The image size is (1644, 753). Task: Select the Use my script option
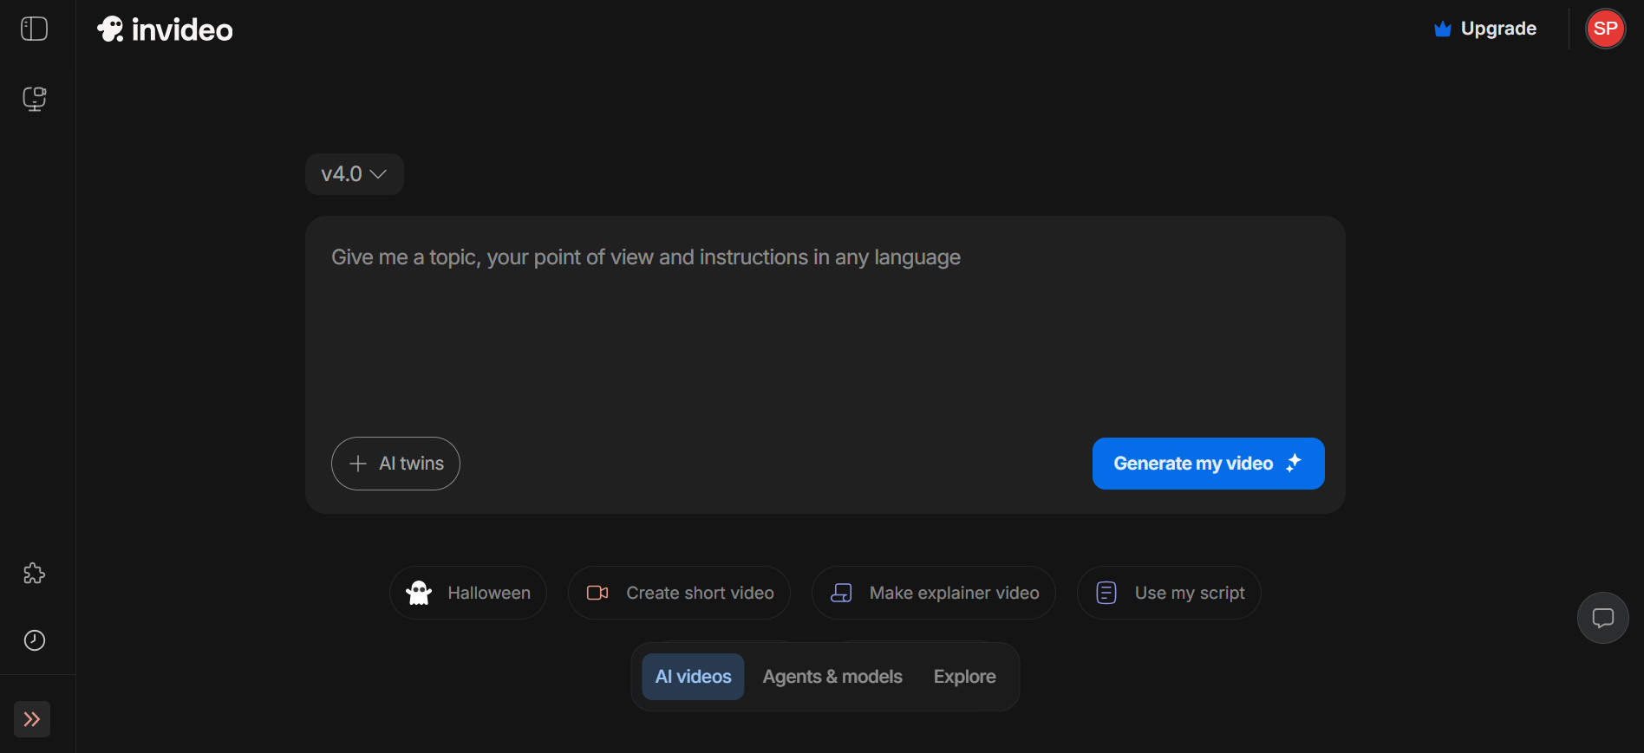[x=1169, y=593]
